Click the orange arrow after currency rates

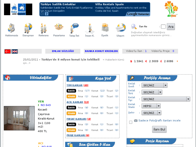(177, 61)
